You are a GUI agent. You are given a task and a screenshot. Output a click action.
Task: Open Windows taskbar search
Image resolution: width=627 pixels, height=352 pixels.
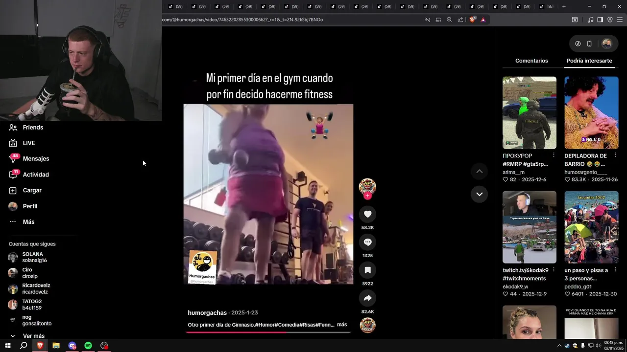tap(24, 346)
